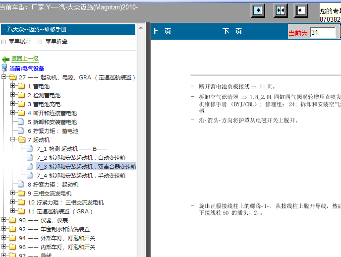Viewport: 341px width, 257px height.
Task: Expand the 2 检测蓄电池 node
Action: pos(12,94)
